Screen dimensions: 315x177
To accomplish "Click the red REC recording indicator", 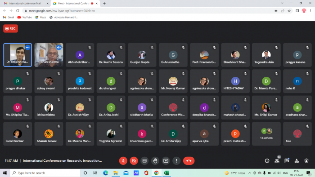I will pyautogui.click(x=10, y=28).
